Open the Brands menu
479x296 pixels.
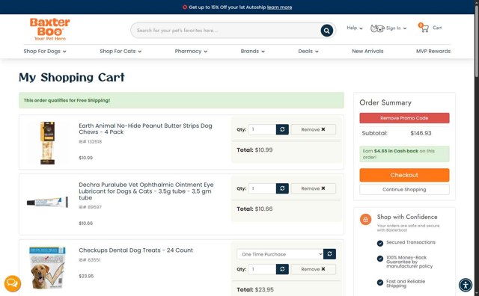(x=253, y=52)
